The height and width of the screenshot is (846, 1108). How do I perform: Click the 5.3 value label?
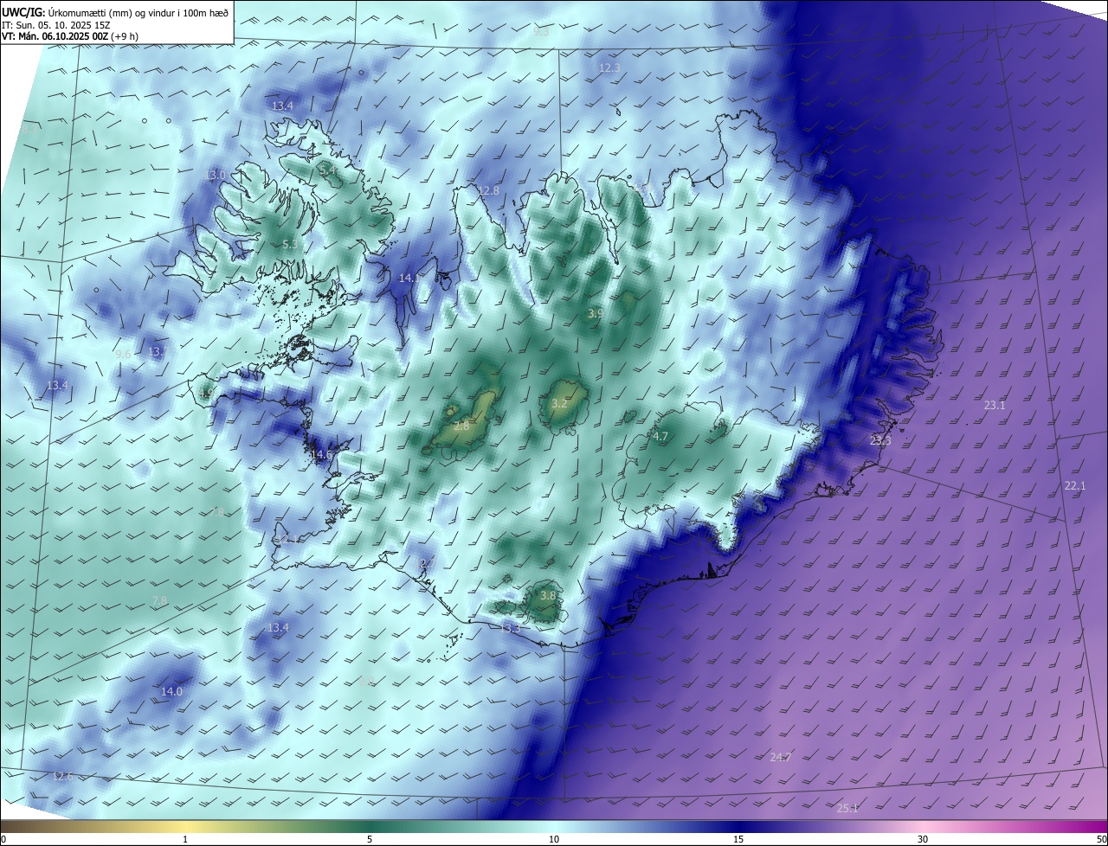290,245
